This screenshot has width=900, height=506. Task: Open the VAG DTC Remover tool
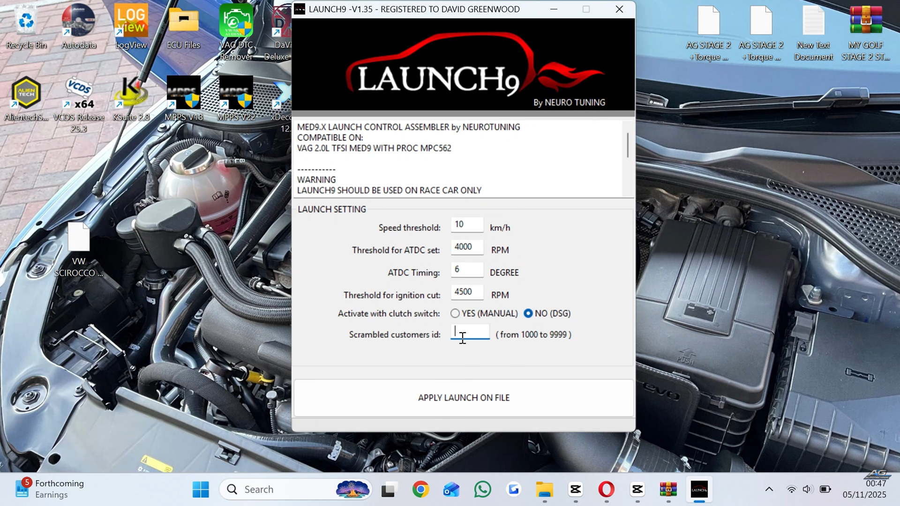(236, 21)
